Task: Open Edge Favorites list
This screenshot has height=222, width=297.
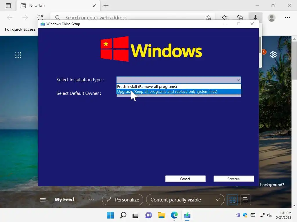Action: point(225,18)
